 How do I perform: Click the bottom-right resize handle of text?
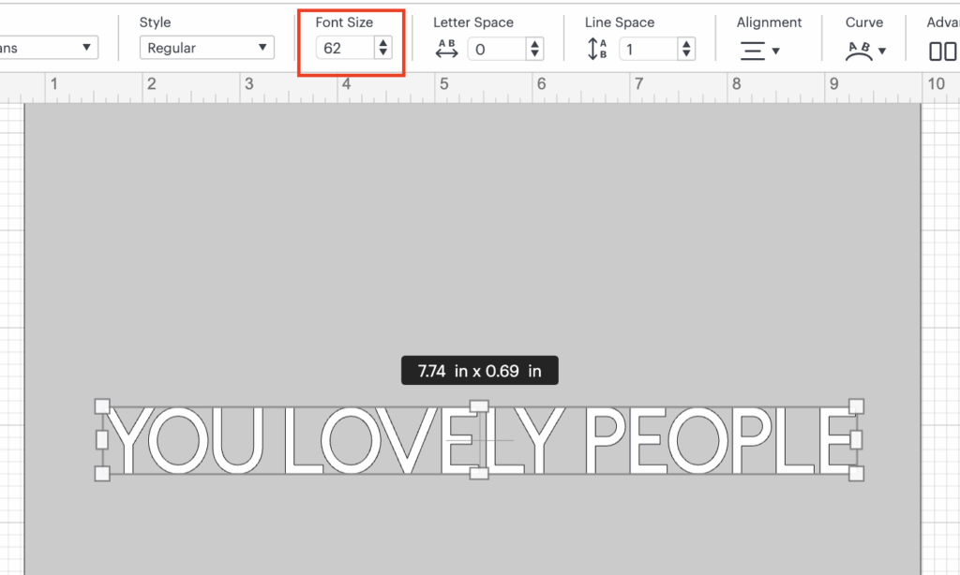click(x=856, y=474)
